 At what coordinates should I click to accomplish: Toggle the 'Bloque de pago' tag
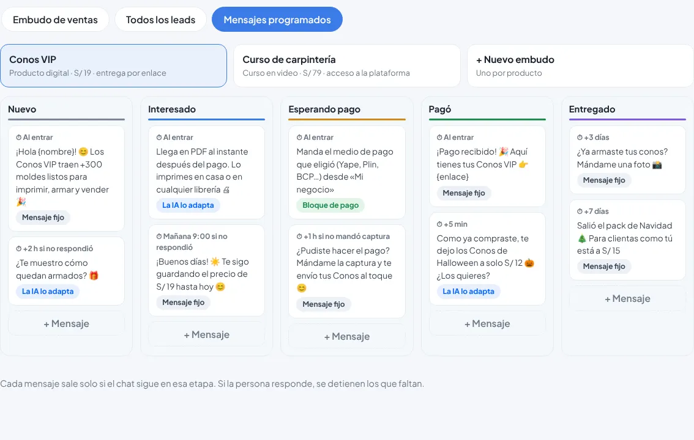[330, 205]
